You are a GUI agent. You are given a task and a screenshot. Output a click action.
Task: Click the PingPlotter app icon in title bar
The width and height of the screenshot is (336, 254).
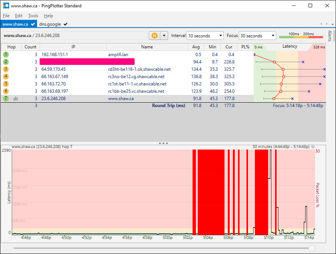[x=6, y=5]
